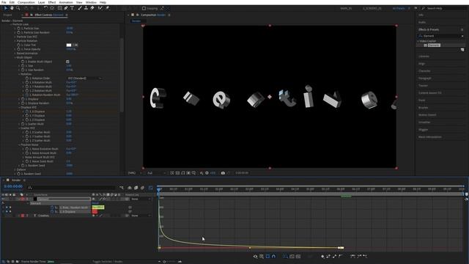Open the Character panel
469x264 pixels.
[x=424, y=71]
